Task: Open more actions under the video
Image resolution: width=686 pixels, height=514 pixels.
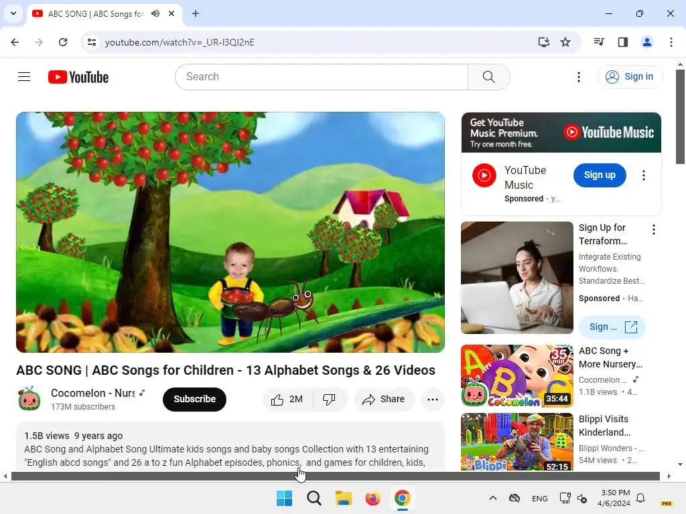Action: coord(432,399)
